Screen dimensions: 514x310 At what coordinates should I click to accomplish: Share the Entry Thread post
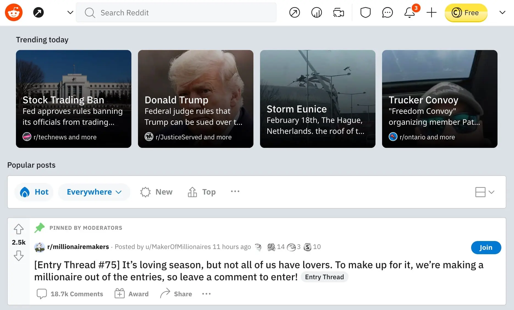(x=176, y=294)
